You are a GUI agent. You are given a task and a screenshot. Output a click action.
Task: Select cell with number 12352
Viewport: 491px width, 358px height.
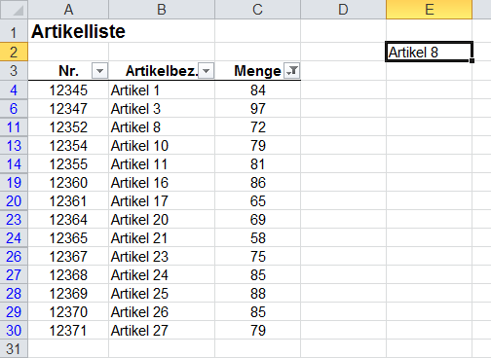point(68,126)
